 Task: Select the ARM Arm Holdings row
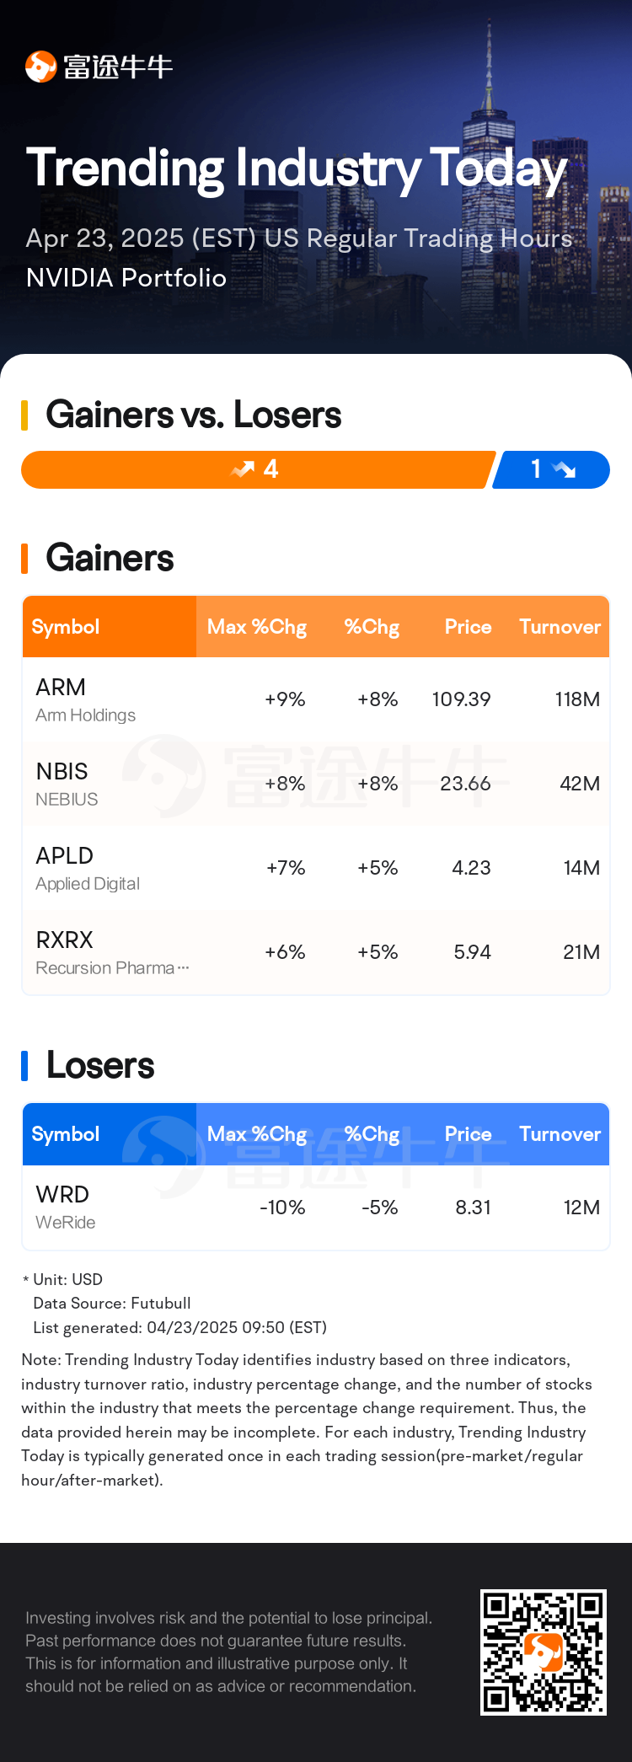pyautogui.click(x=316, y=699)
